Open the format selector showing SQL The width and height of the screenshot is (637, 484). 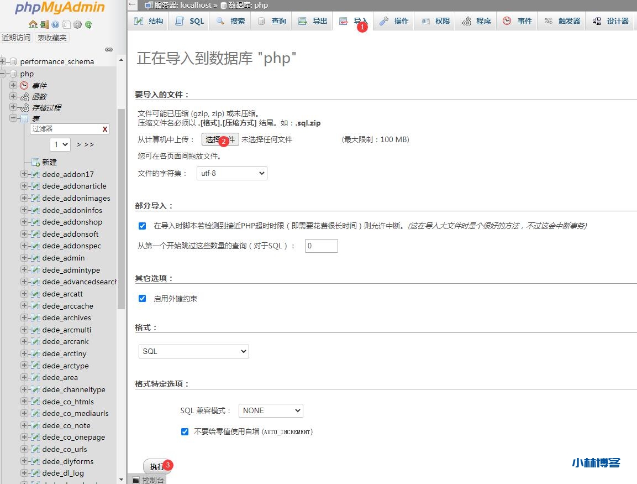pos(193,351)
